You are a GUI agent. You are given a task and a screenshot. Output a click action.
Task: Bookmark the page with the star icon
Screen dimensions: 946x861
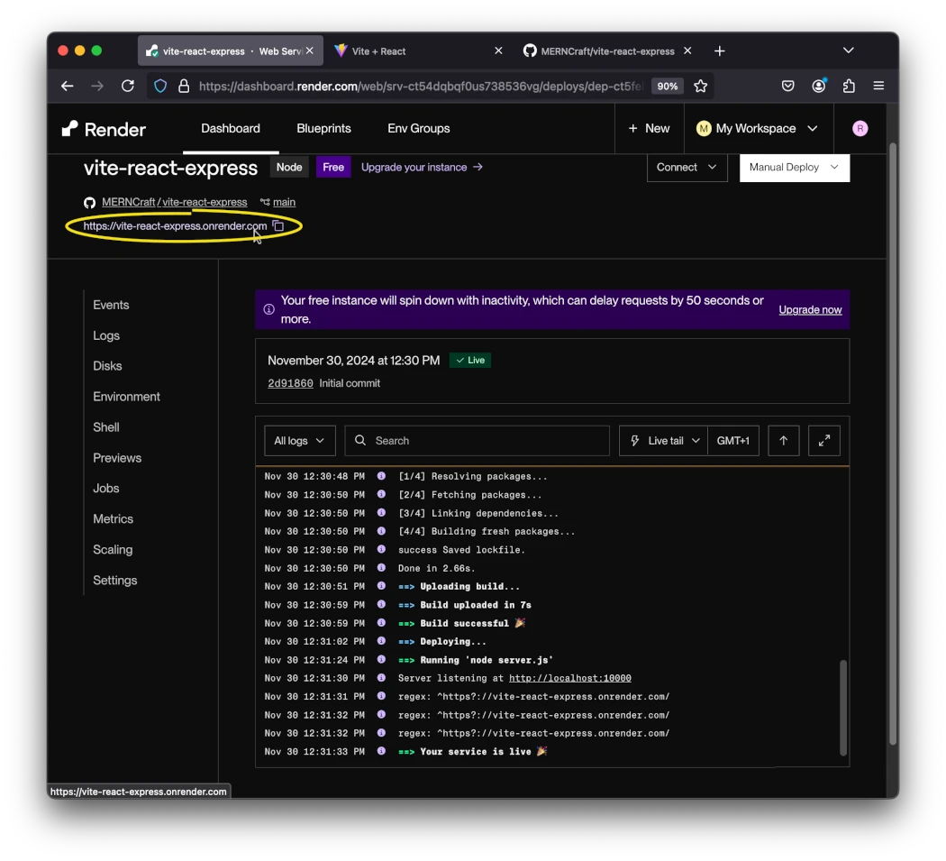click(x=700, y=86)
